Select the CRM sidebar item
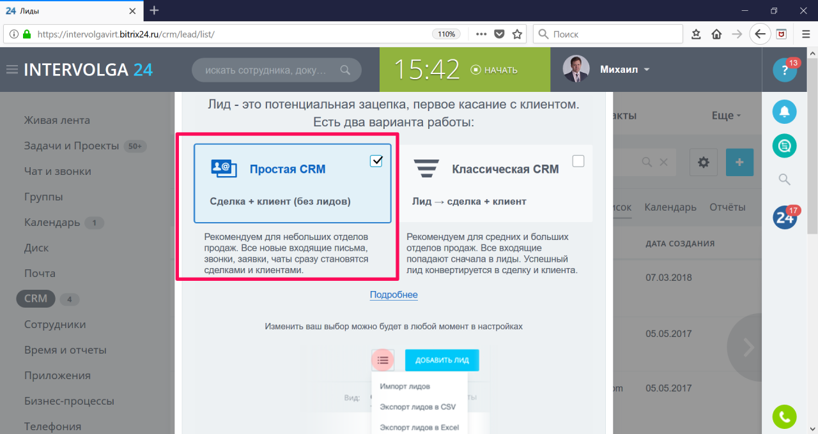The image size is (818, 434). (x=36, y=299)
